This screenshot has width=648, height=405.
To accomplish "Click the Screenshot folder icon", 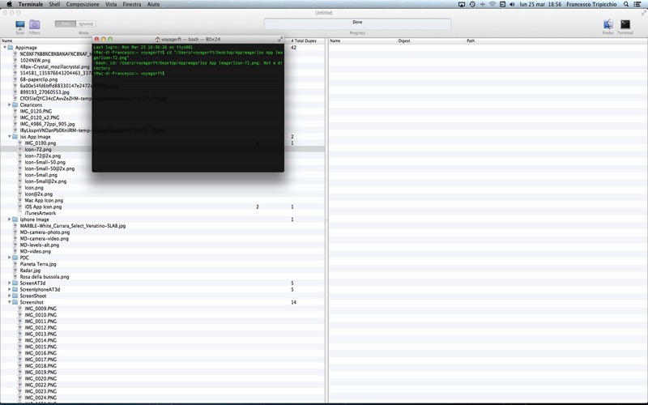I will (x=15, y=302).
